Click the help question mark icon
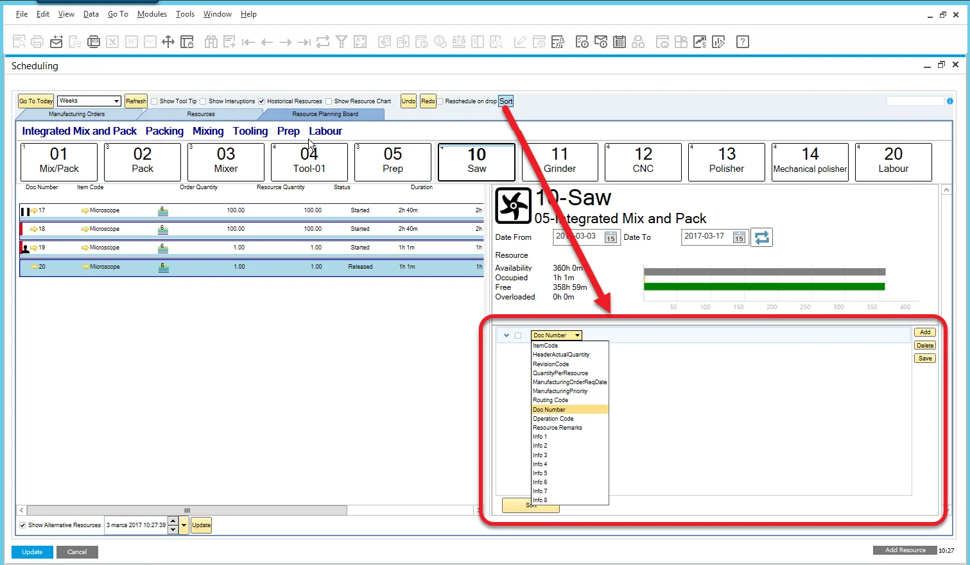 (x=743, y=42)
